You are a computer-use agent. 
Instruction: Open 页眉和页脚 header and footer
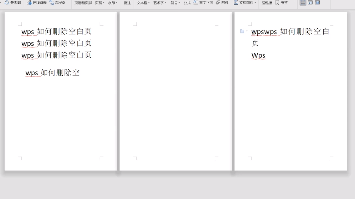click(83, 3)
